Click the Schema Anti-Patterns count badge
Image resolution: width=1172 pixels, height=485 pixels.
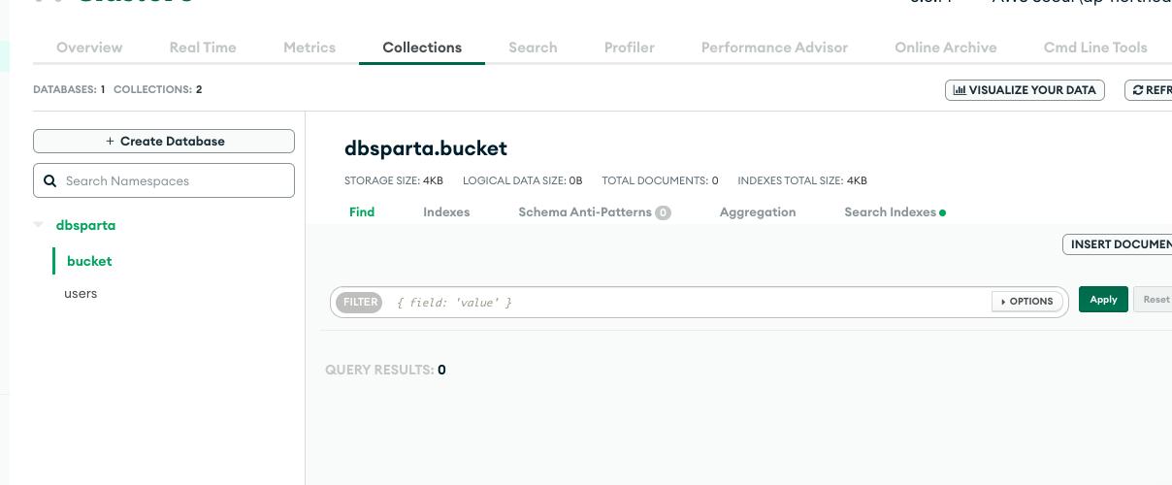tap(663, 212)
